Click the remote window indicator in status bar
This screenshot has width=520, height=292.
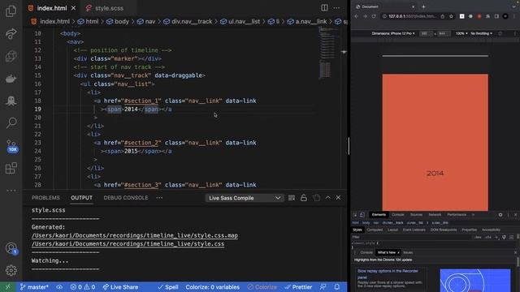[7, 287]
